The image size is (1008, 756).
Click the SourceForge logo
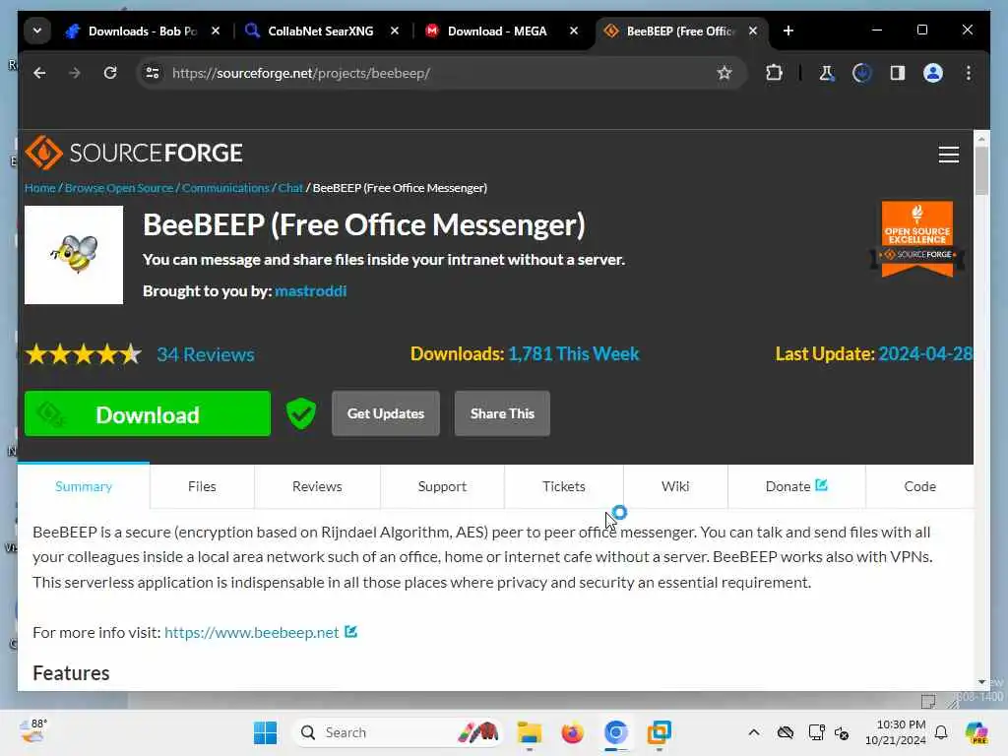(x=134, y=153)
